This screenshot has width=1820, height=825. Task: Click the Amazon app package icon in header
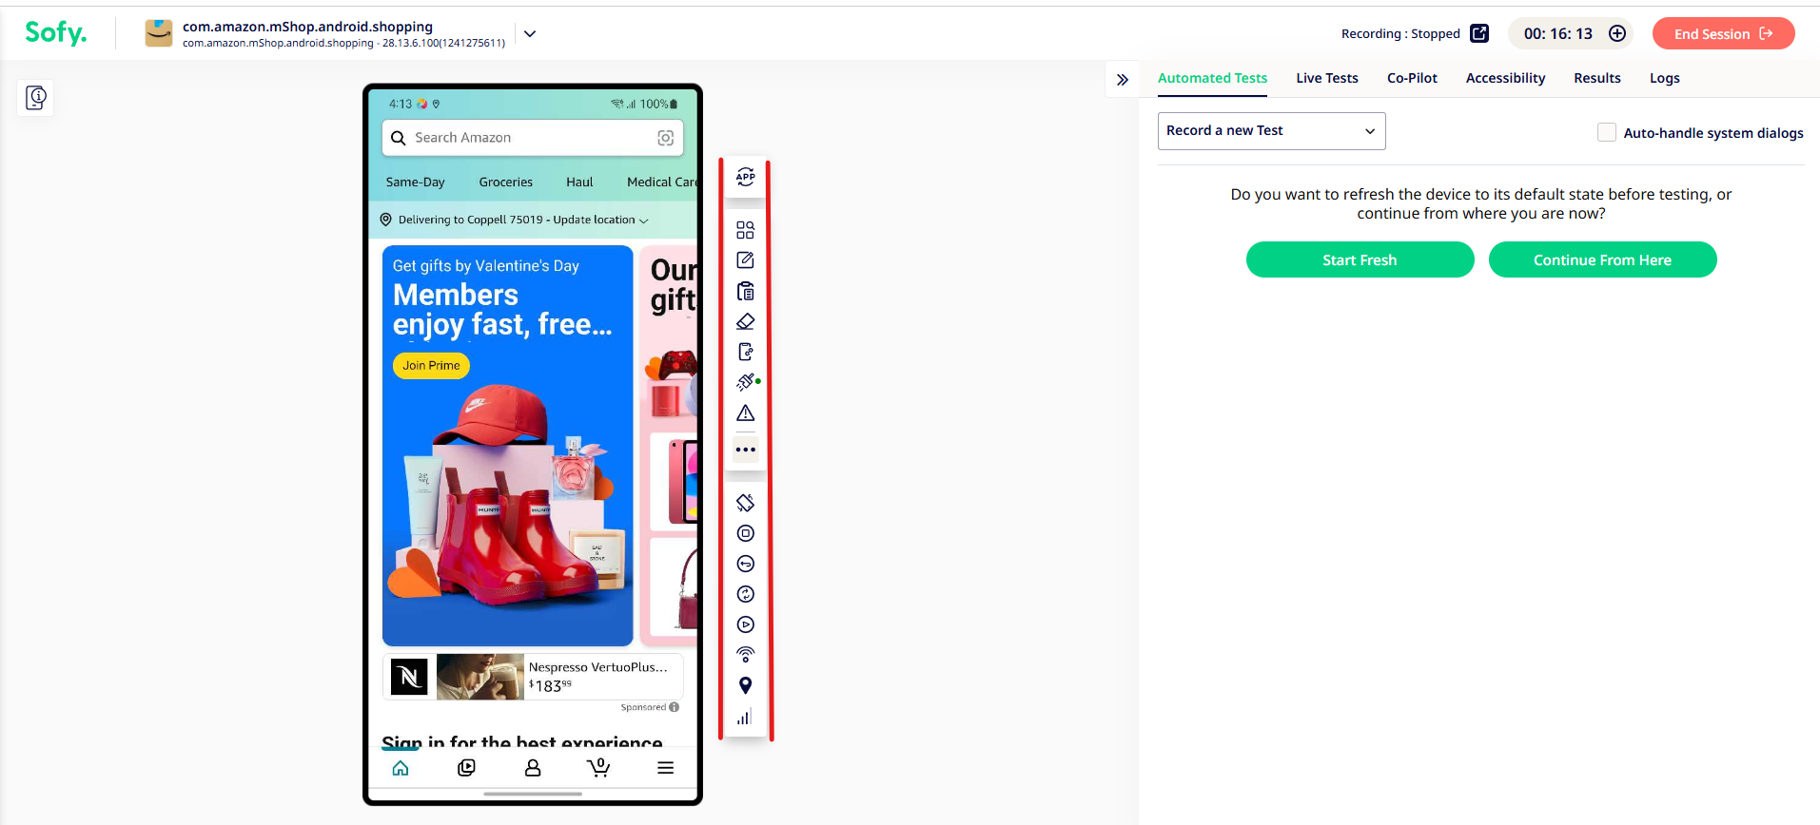pyautogui.click(x=159, y=33)
